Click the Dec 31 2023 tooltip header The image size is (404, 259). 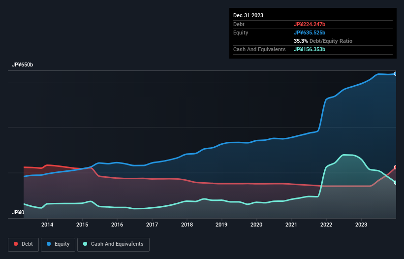pyautogui.click(x=248, y=15)
